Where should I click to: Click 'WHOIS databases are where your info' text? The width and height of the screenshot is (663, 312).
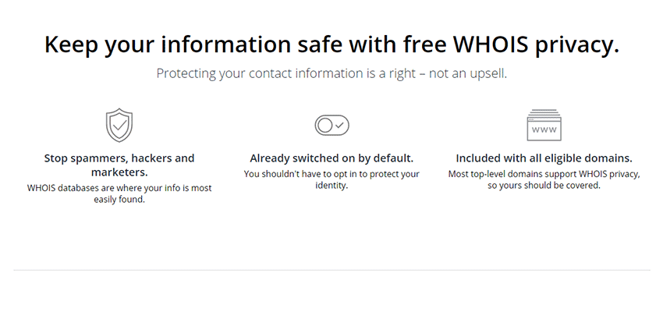pos(119,188)
